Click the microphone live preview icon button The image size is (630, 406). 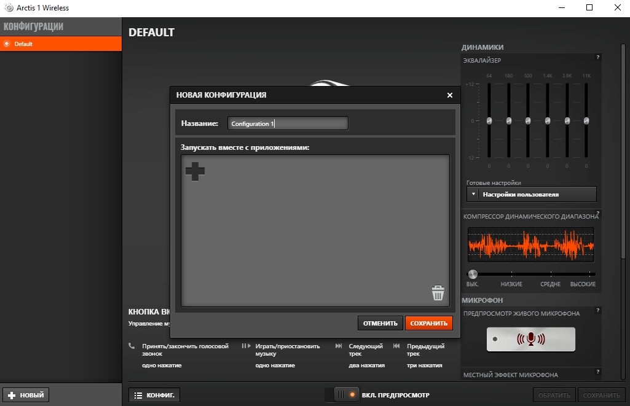[x=531, y=339]
